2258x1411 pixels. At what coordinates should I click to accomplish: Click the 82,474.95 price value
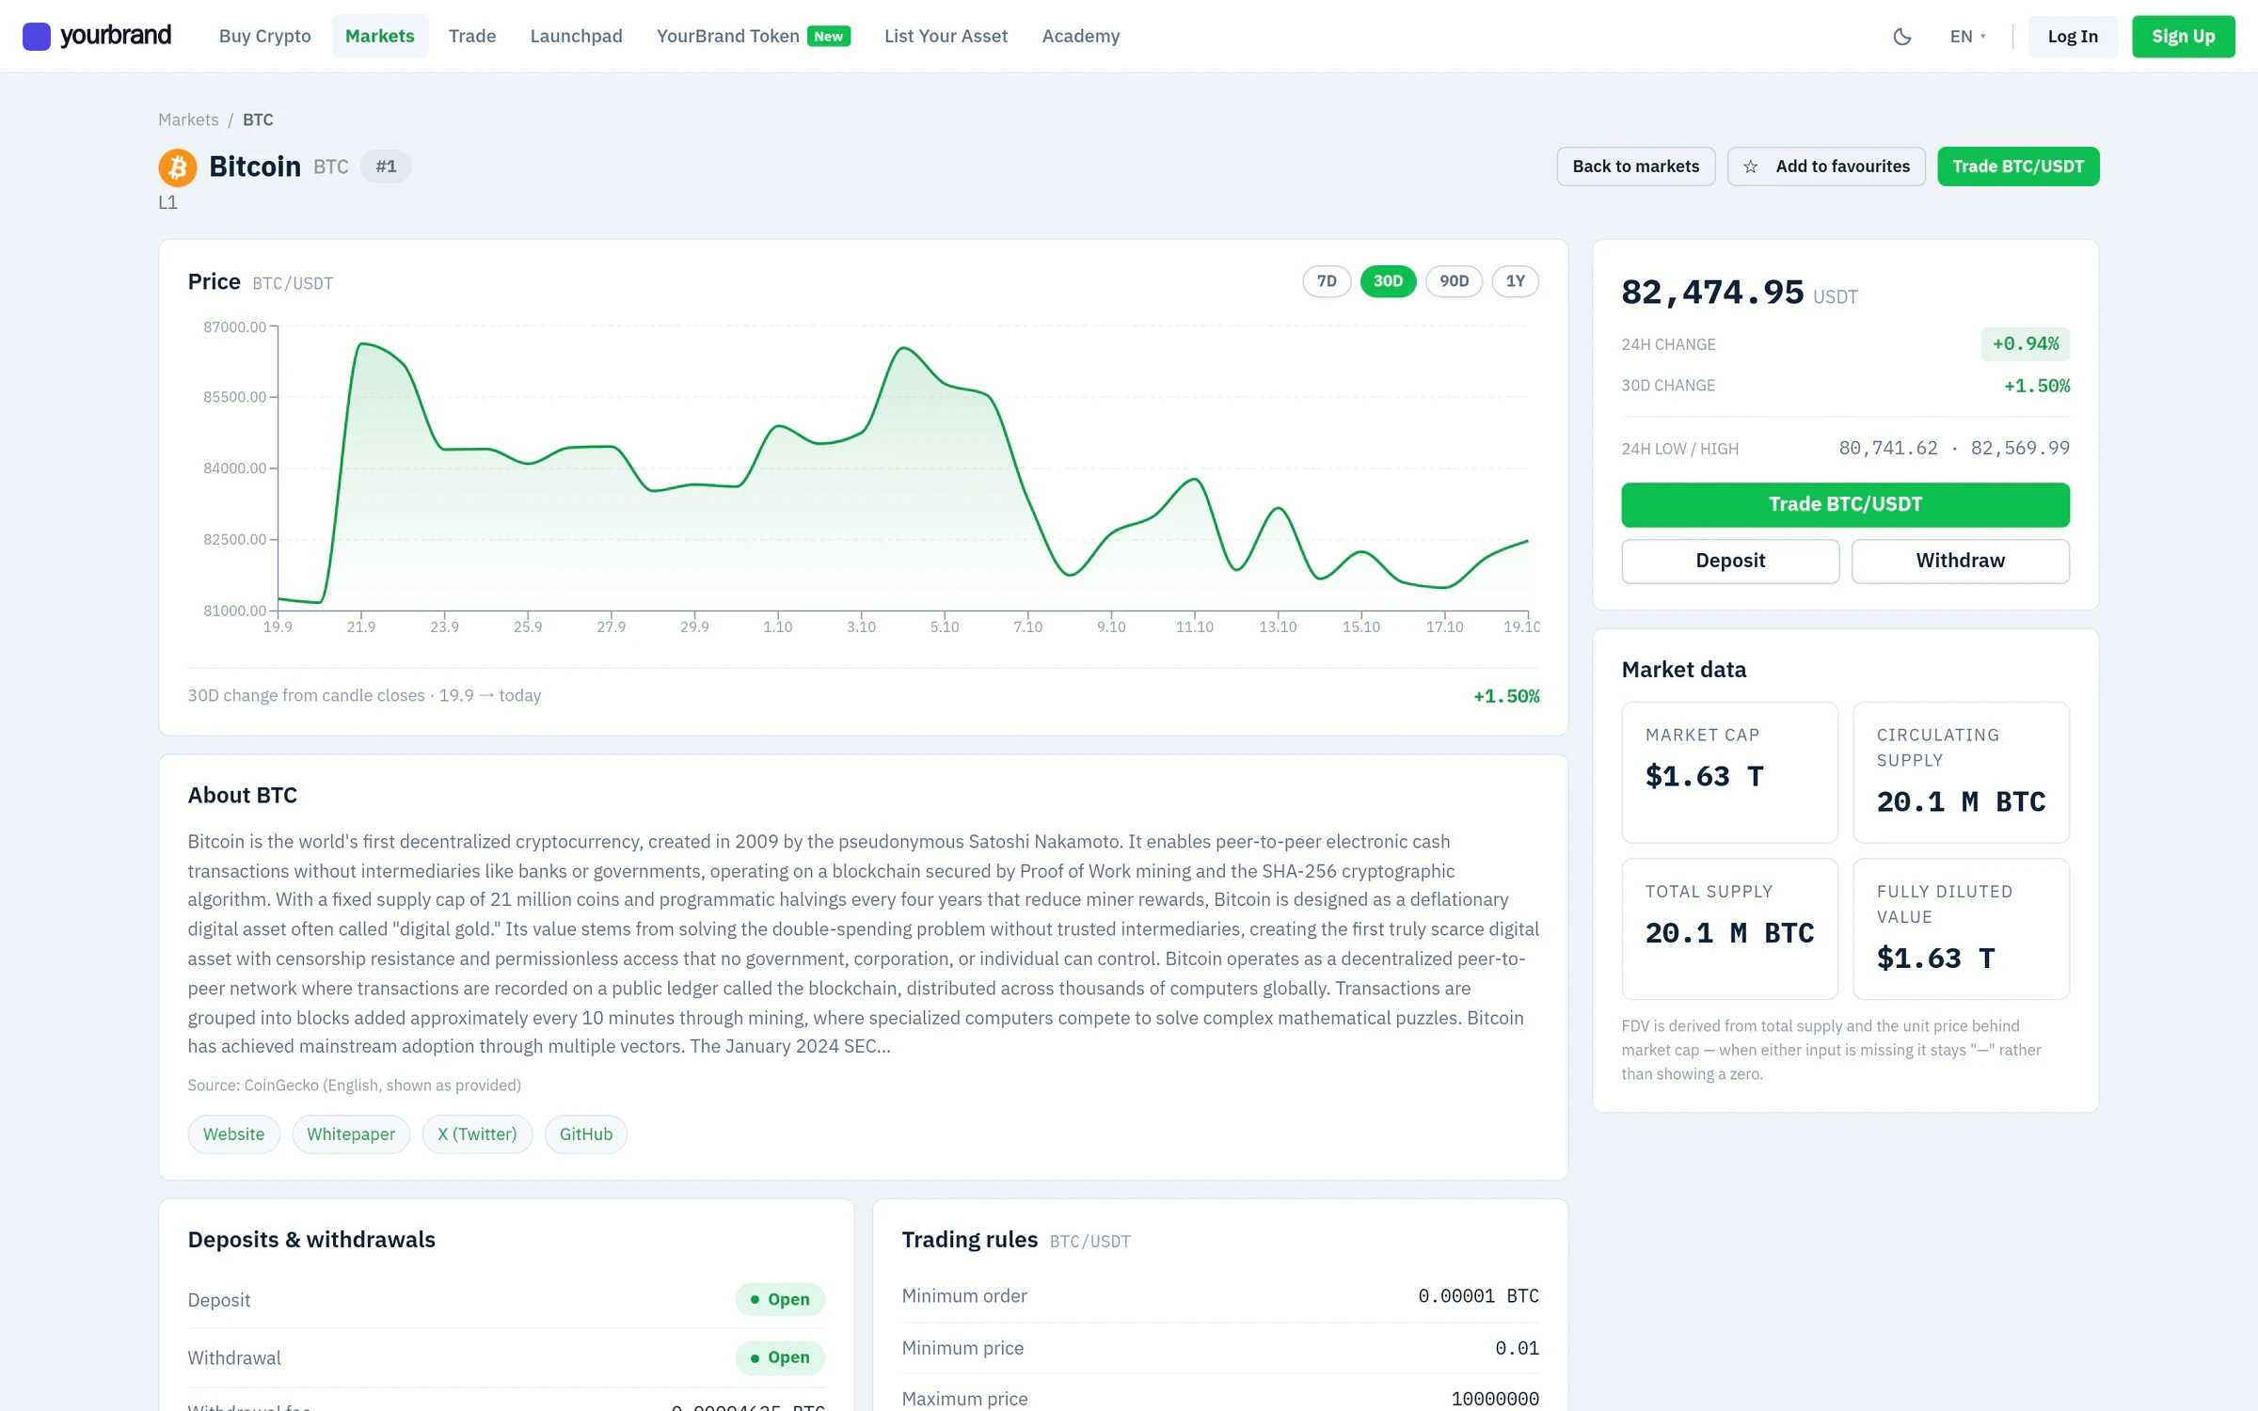point(1712,293)
